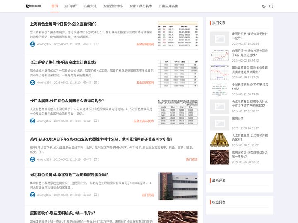Open the search magnifier icon
Viewport: 298px width, 223px height.
coord(271,6)
